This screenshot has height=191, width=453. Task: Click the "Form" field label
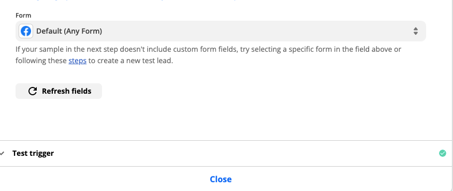(x=23, y=16)
